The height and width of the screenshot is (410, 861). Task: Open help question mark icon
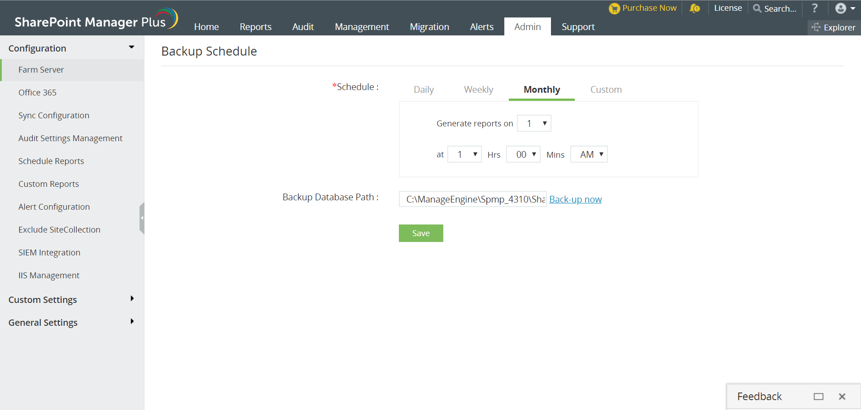(815, 8)
